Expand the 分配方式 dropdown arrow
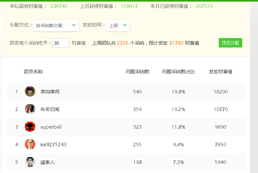258x173 pixels. [74, 25]
